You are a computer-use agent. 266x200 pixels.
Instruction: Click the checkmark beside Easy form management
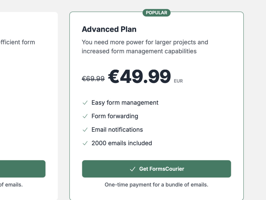tap(85, 103)
